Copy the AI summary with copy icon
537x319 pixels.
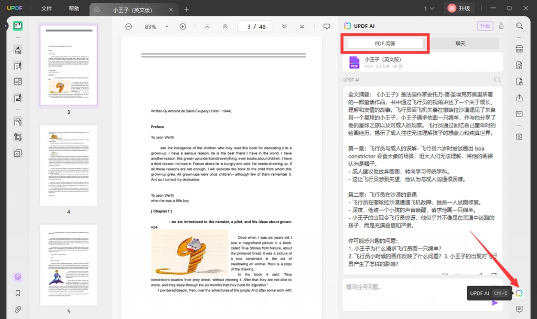[497, 80]
